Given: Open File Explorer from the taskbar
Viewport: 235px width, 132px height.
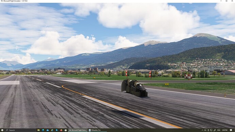Looking at the screenshot, I should coord(38,130).
